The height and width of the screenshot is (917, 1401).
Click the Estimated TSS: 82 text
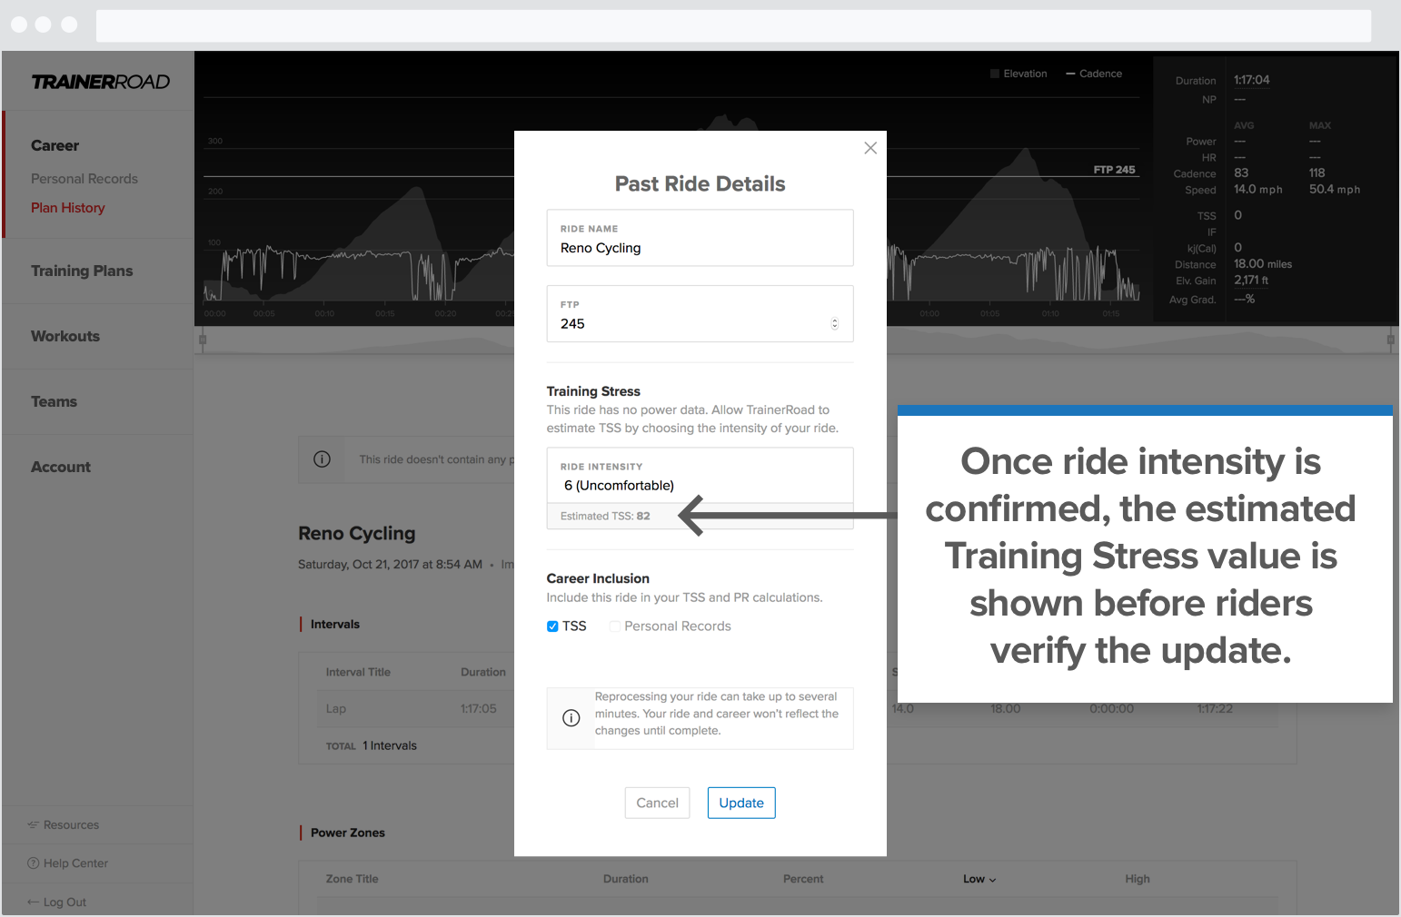605,516
